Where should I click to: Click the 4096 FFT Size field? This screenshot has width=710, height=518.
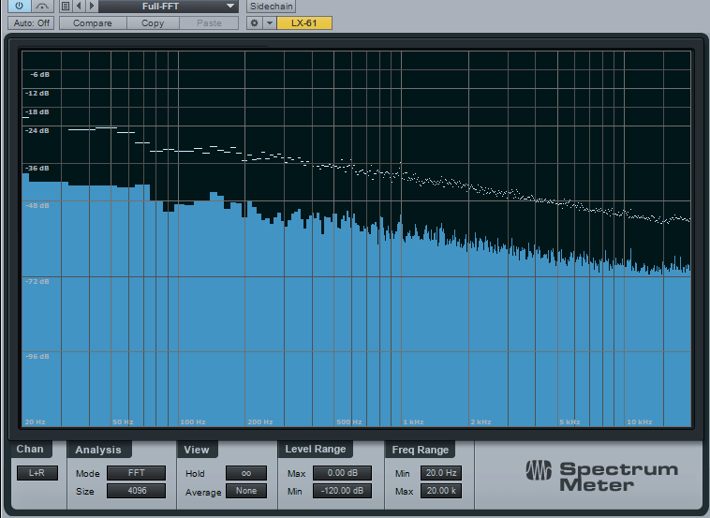[136, 491]
